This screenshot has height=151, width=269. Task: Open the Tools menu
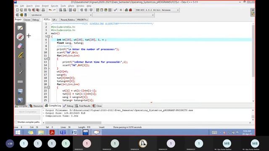(x=63, y=6)
